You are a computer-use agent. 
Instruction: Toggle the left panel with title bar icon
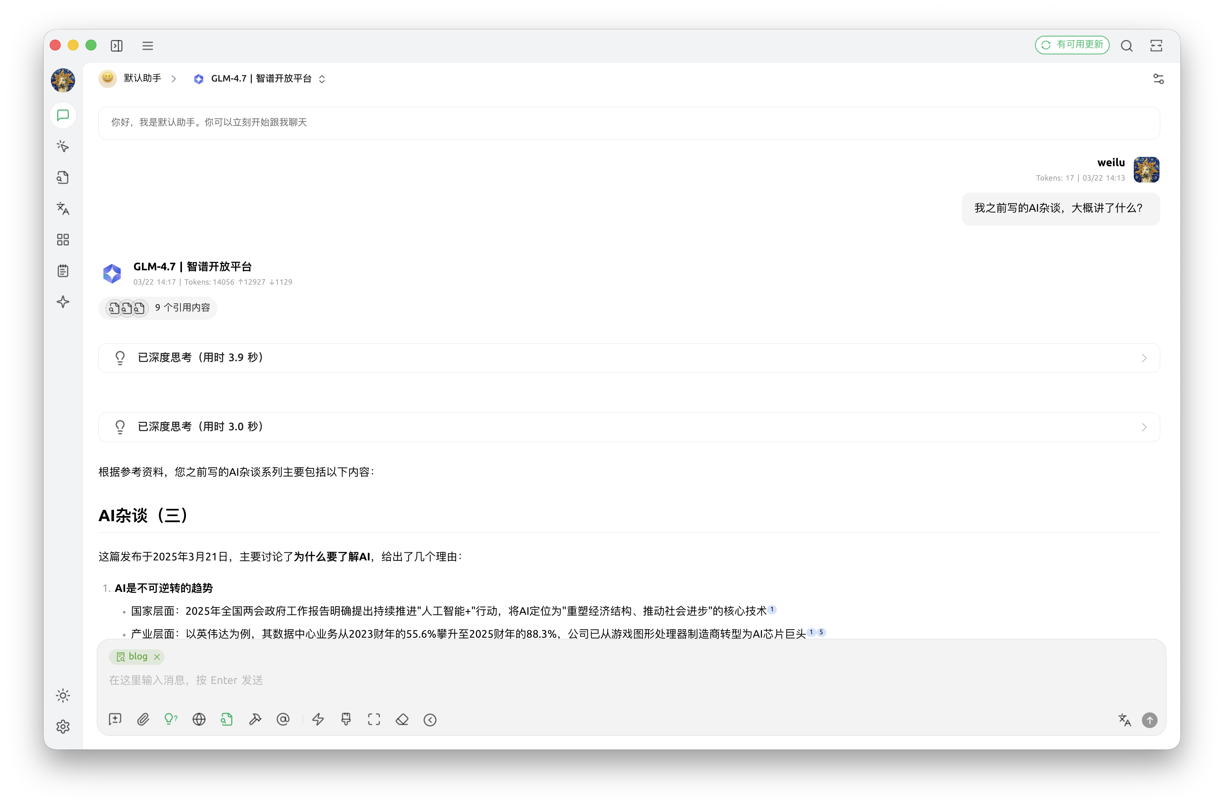(x=117, y=46)
